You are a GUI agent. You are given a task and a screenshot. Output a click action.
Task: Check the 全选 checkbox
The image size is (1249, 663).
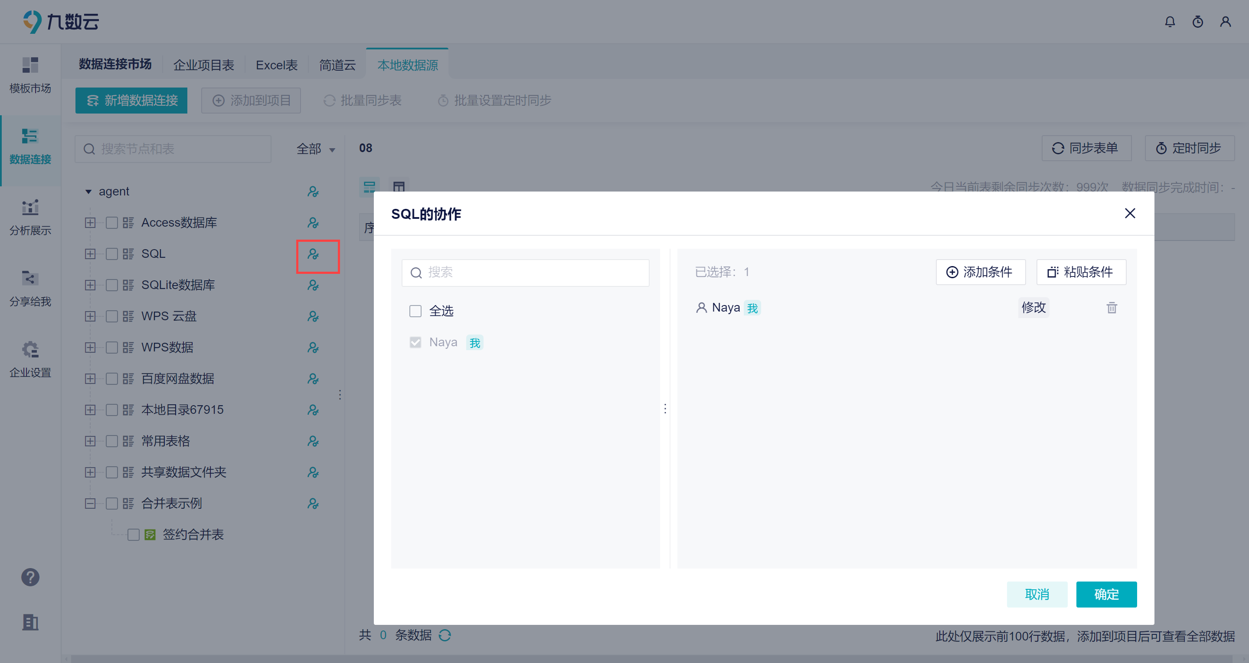pyautogui.click(x=415, y=311)
